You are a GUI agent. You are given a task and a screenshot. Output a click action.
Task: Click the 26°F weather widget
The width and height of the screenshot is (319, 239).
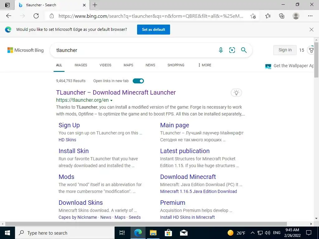pyautogui.click(x=236, y=233)
